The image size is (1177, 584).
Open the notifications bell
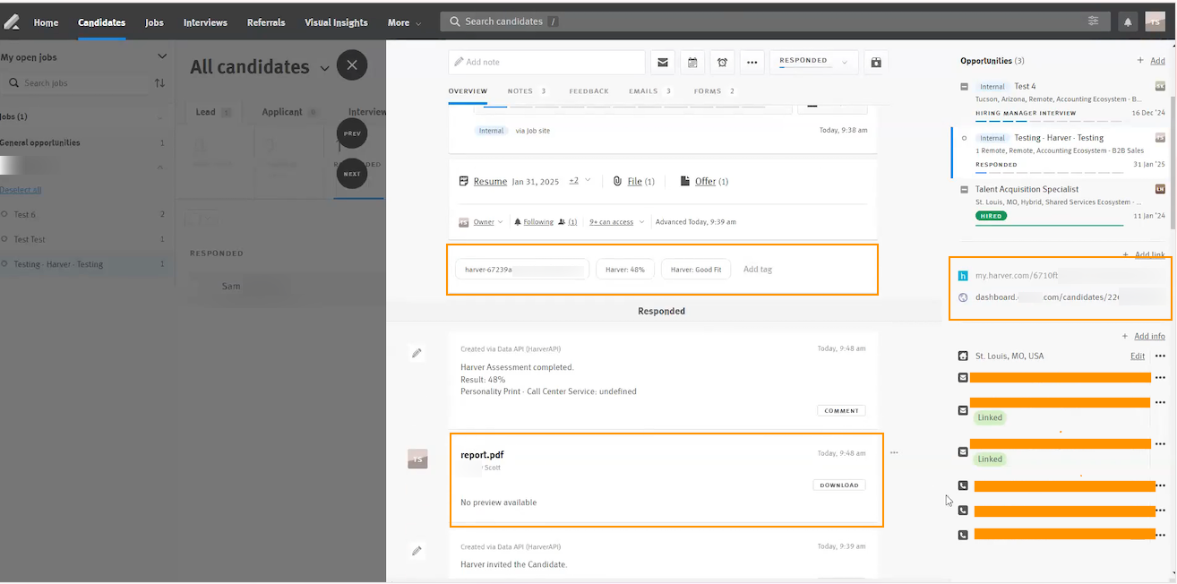(x=1128, y=22)
